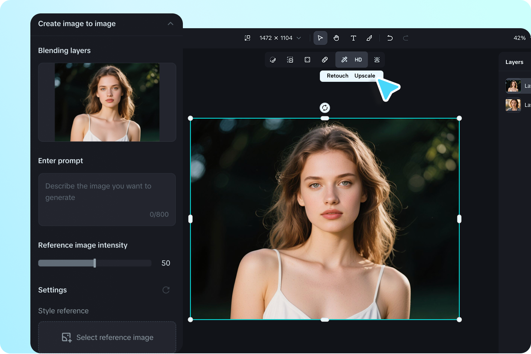Click the Style reference label
Screen dimensions: 531x354
click(64, 311)
